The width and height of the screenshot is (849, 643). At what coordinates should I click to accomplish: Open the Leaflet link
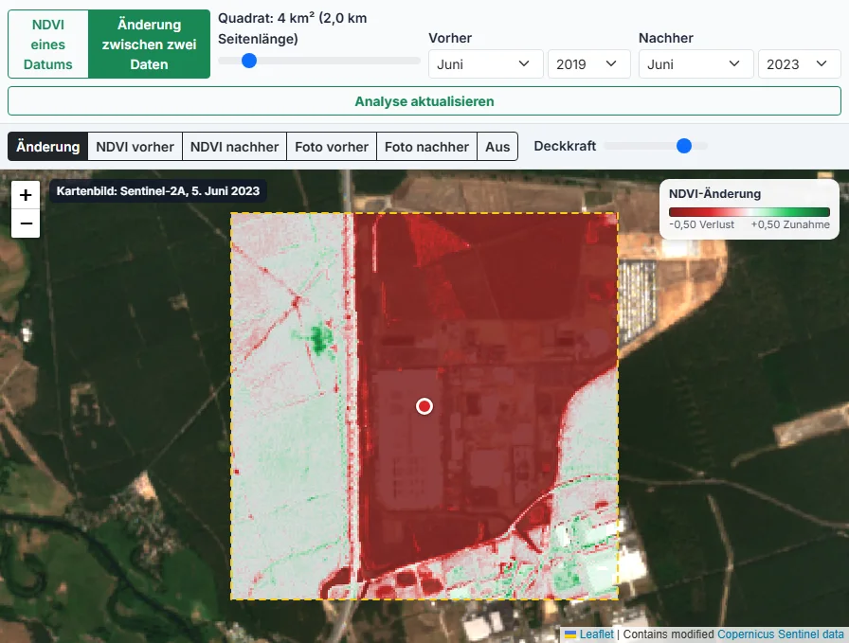[x=596, y=634]
